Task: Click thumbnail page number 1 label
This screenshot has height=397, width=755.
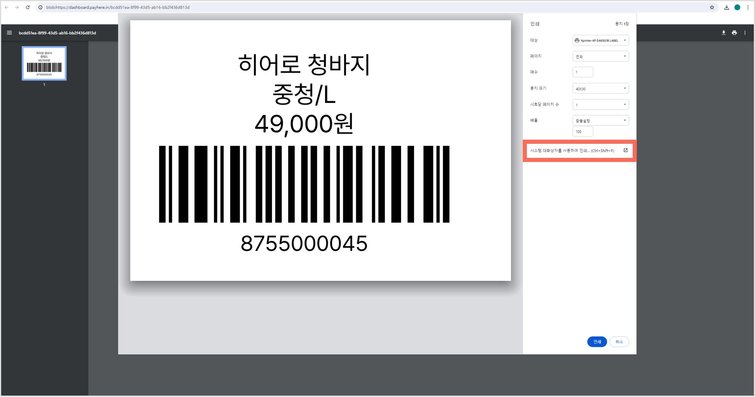Action: [44, 85]
